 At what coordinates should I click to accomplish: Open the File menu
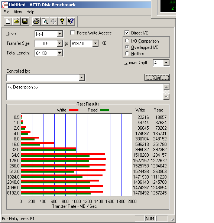(6, 12)
